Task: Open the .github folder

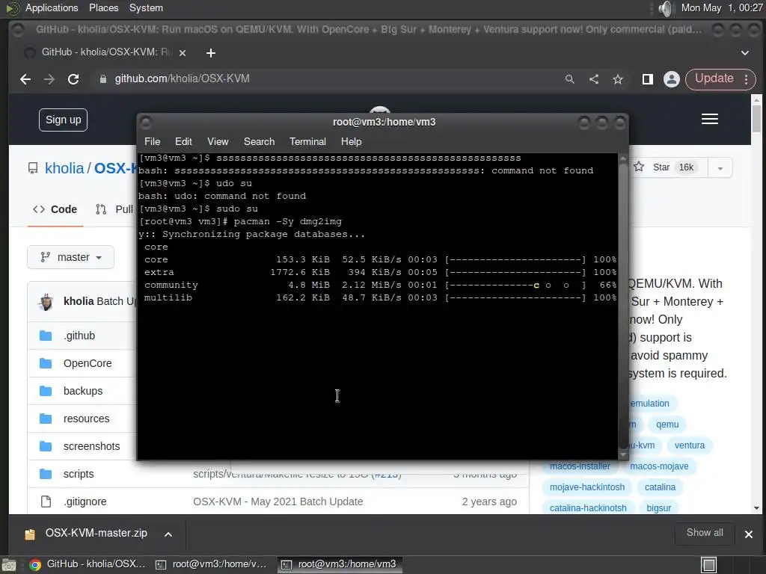Action: pyautogui.click(x=79, y=336)
